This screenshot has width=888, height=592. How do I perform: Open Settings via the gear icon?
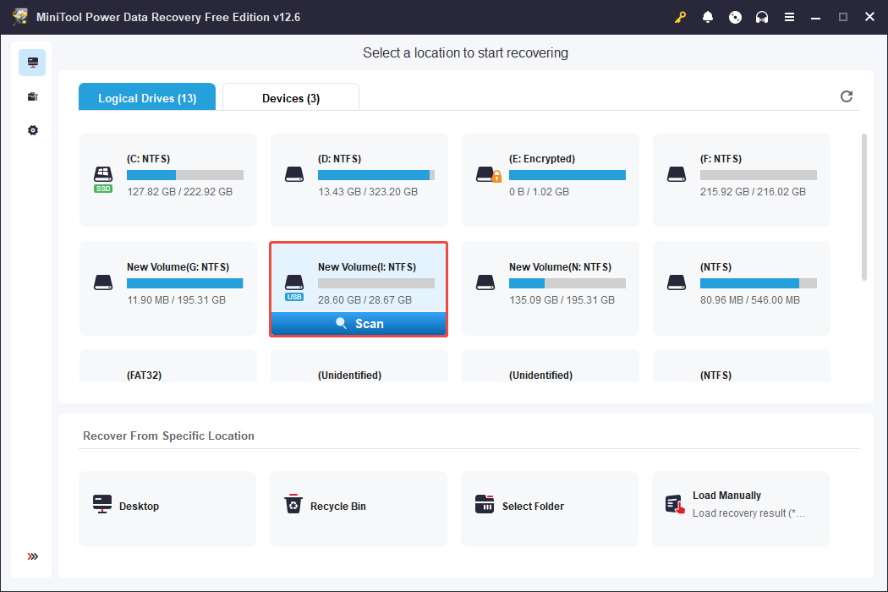coord(32,129)
